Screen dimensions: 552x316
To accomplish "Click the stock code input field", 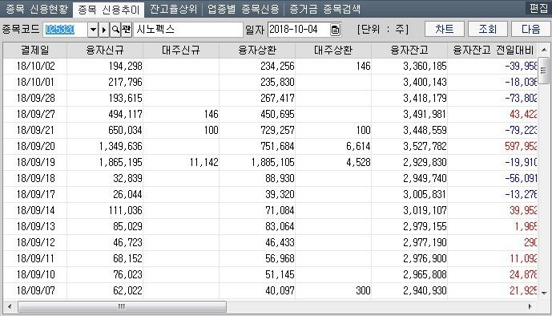I will click(65, 30).
